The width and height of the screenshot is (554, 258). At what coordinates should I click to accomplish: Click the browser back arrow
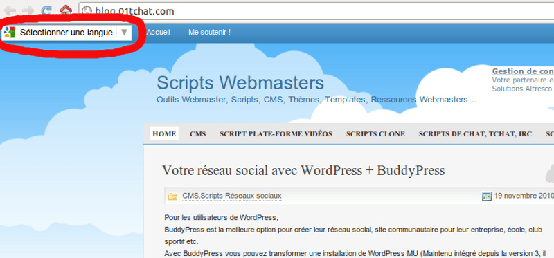point(10,10)
